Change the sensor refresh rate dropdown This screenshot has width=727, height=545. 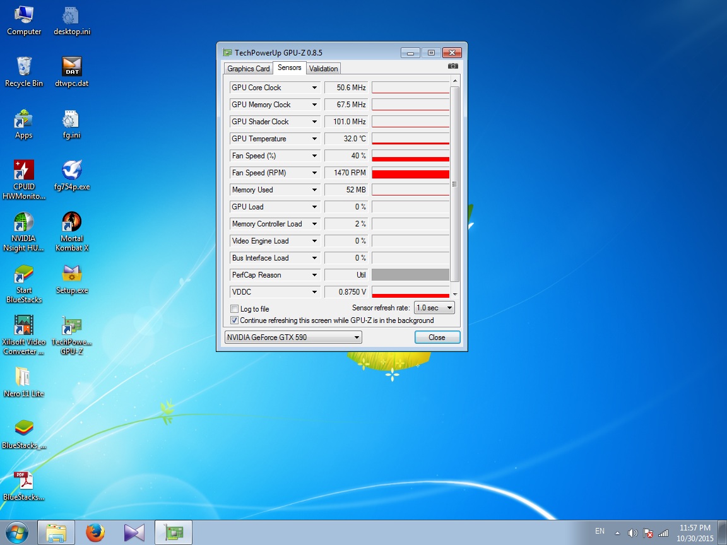point(434,308)
